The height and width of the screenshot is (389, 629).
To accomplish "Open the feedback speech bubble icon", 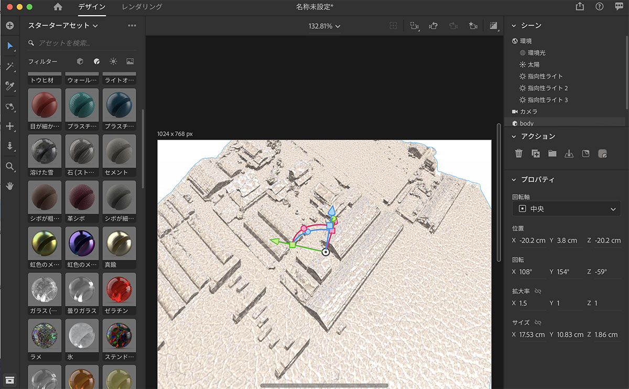I will (x=619, y=7).
